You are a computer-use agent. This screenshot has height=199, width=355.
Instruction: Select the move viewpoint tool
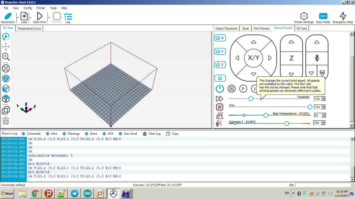click(6, 47)
